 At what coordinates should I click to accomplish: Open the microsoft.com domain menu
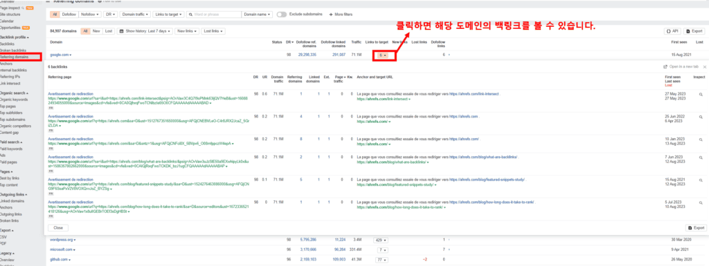62,249
